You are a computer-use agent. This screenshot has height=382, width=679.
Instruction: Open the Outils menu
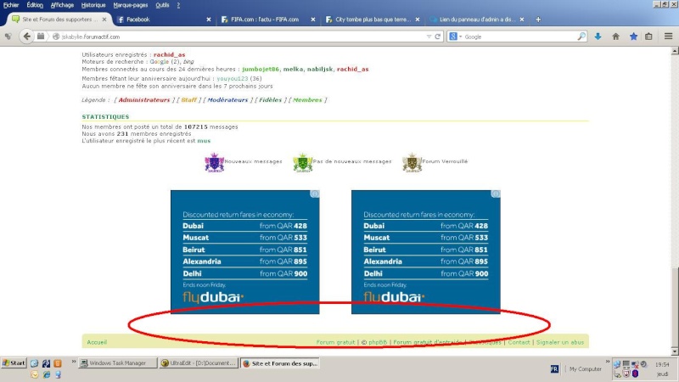point(163,5)
